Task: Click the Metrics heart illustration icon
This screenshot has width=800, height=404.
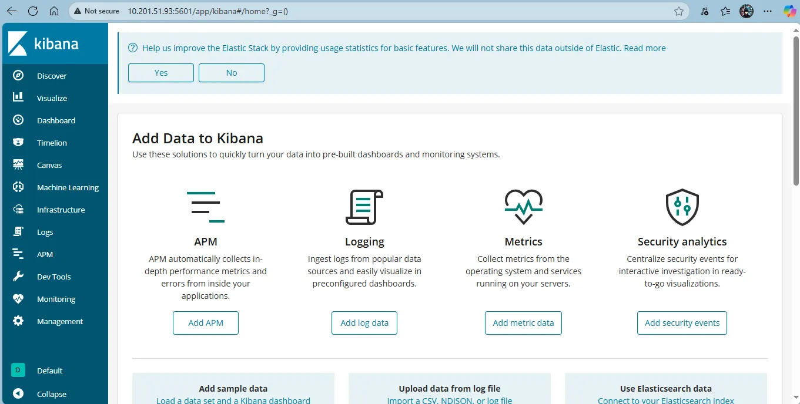Action: [x=523, y=207]
